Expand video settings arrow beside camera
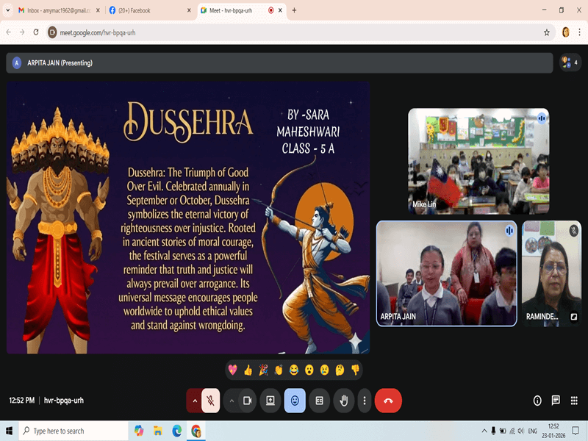Image resolution: width=588 pixels, height=441 pixels. pos(232,401)
